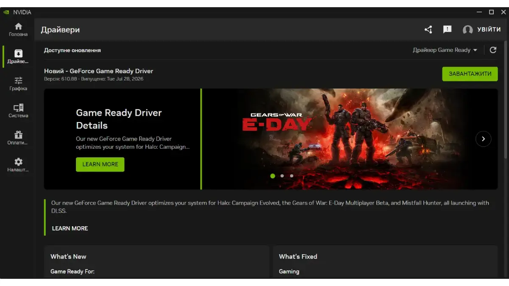Open the Головна home icon
The image size is (509, 286).
point(18,26)
